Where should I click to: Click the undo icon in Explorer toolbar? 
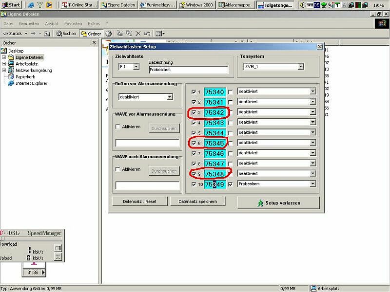coord(147,34)
